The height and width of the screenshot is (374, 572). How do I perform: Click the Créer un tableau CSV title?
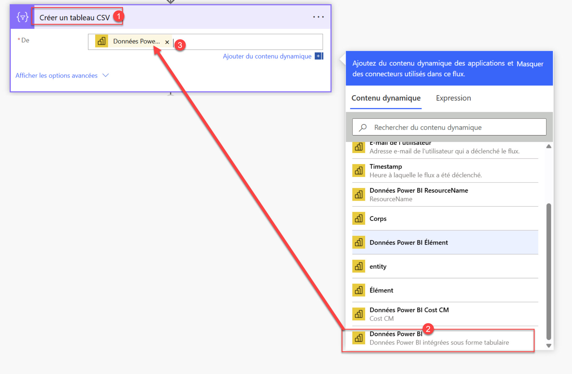pyautogui.click(x=75, y=17)
